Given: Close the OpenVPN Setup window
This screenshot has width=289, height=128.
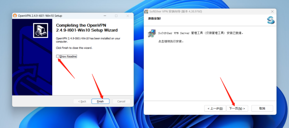Looking at the screenshot, I should 128,16.
